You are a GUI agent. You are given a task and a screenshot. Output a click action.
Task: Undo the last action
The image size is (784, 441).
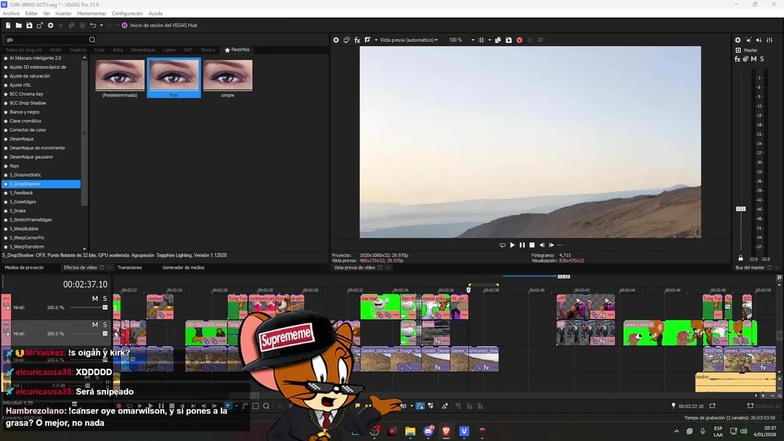pyautogui.click(x=93, y=25)
